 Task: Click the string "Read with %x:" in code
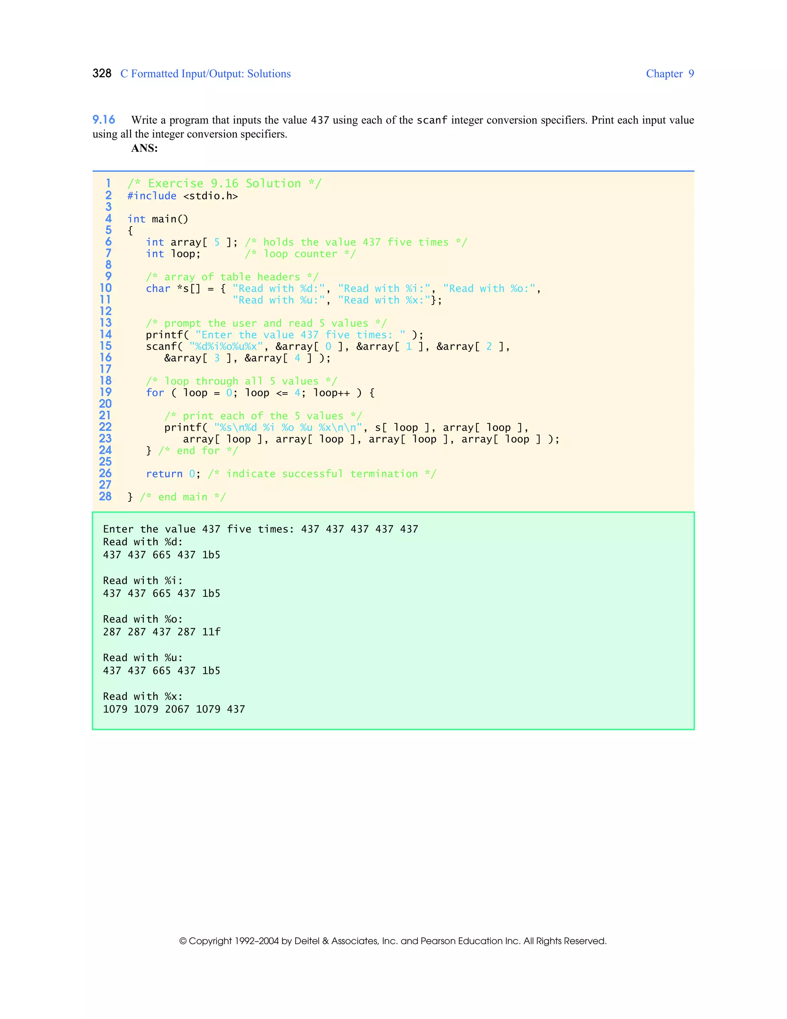[x=384, y=300]
